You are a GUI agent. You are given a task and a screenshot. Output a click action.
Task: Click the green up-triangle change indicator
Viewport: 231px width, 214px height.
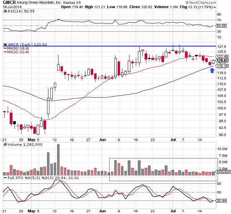click(x=215, y=7)
